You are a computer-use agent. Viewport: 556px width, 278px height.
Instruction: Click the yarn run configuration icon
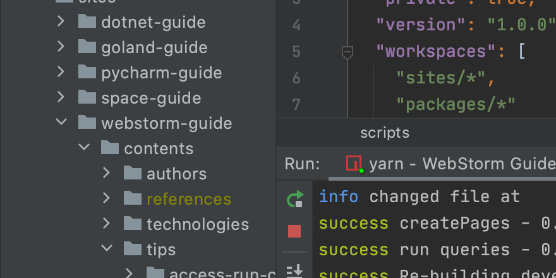(354, 164)
